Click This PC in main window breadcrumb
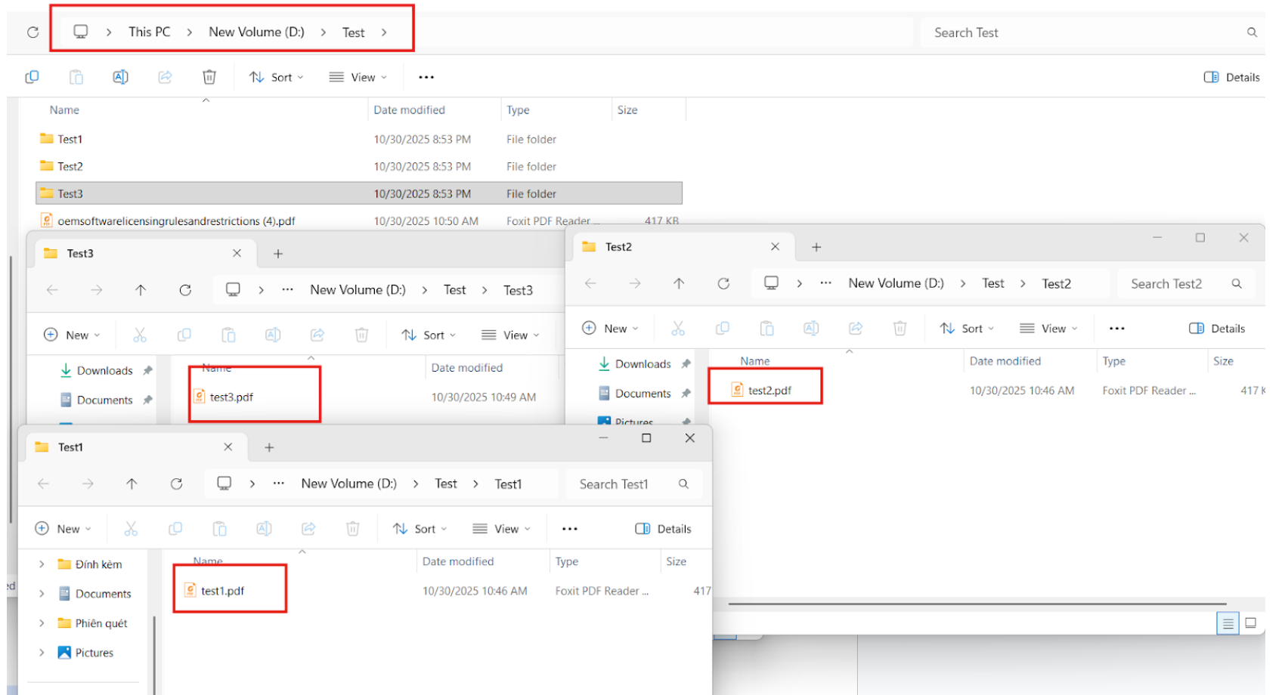Screen dimensions: 1285x695 (150, 32)
